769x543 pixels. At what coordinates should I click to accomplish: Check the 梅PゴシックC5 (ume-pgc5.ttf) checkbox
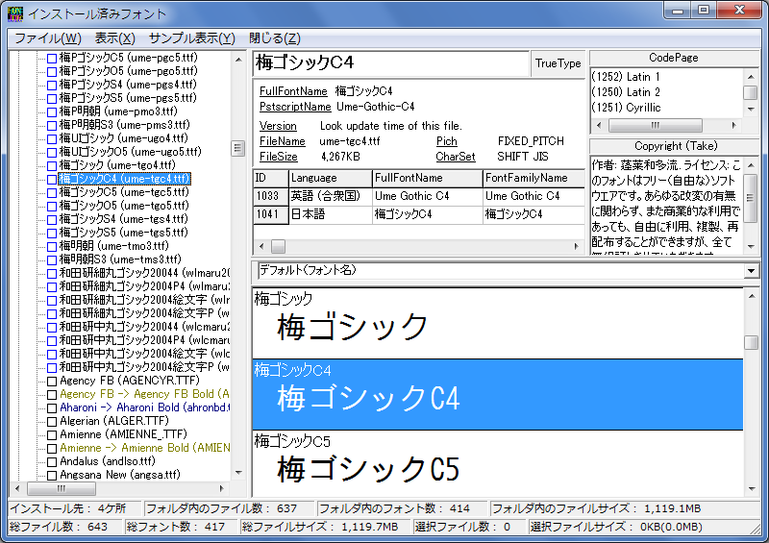(52, 58)
